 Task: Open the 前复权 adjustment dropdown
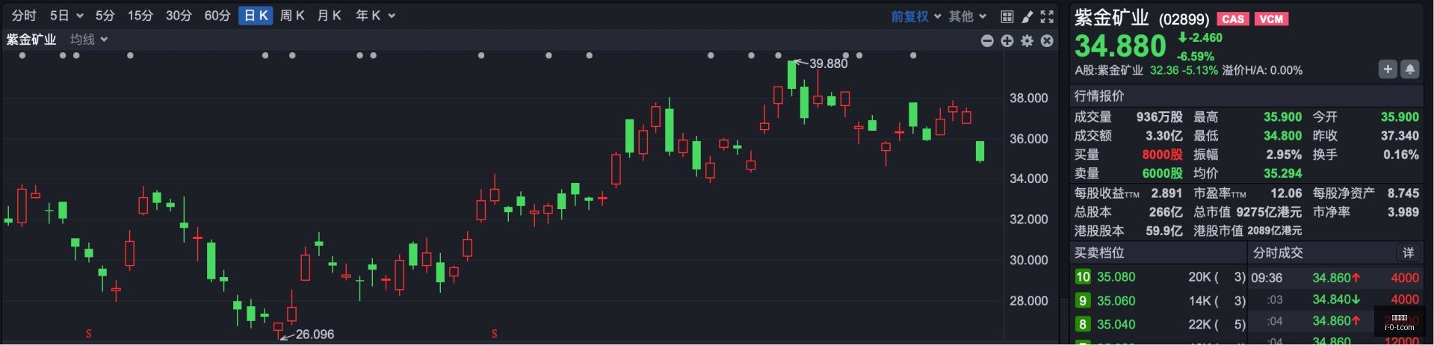(x=915, y=16)
